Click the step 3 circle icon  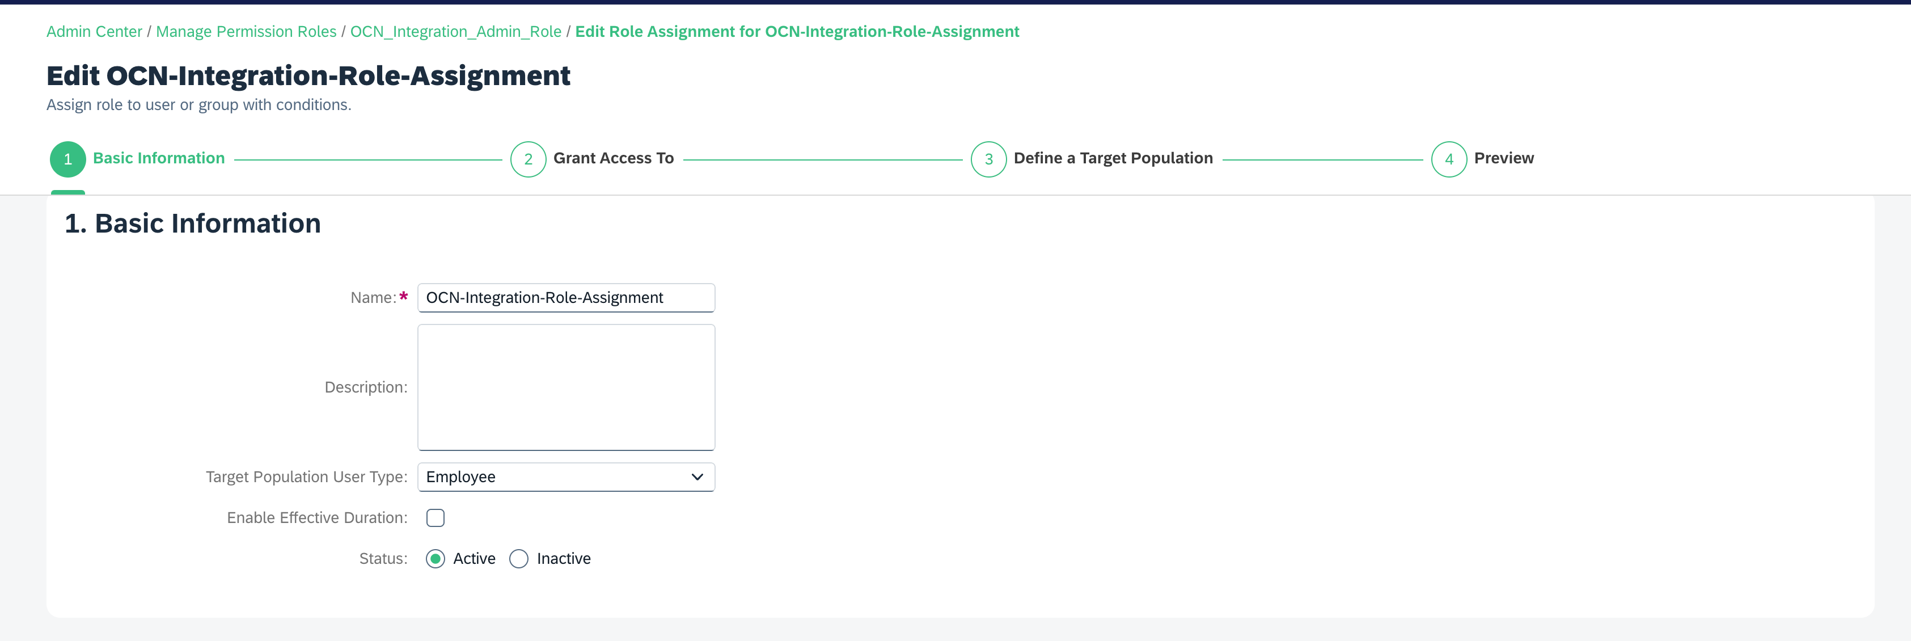(x=988, y=159)
